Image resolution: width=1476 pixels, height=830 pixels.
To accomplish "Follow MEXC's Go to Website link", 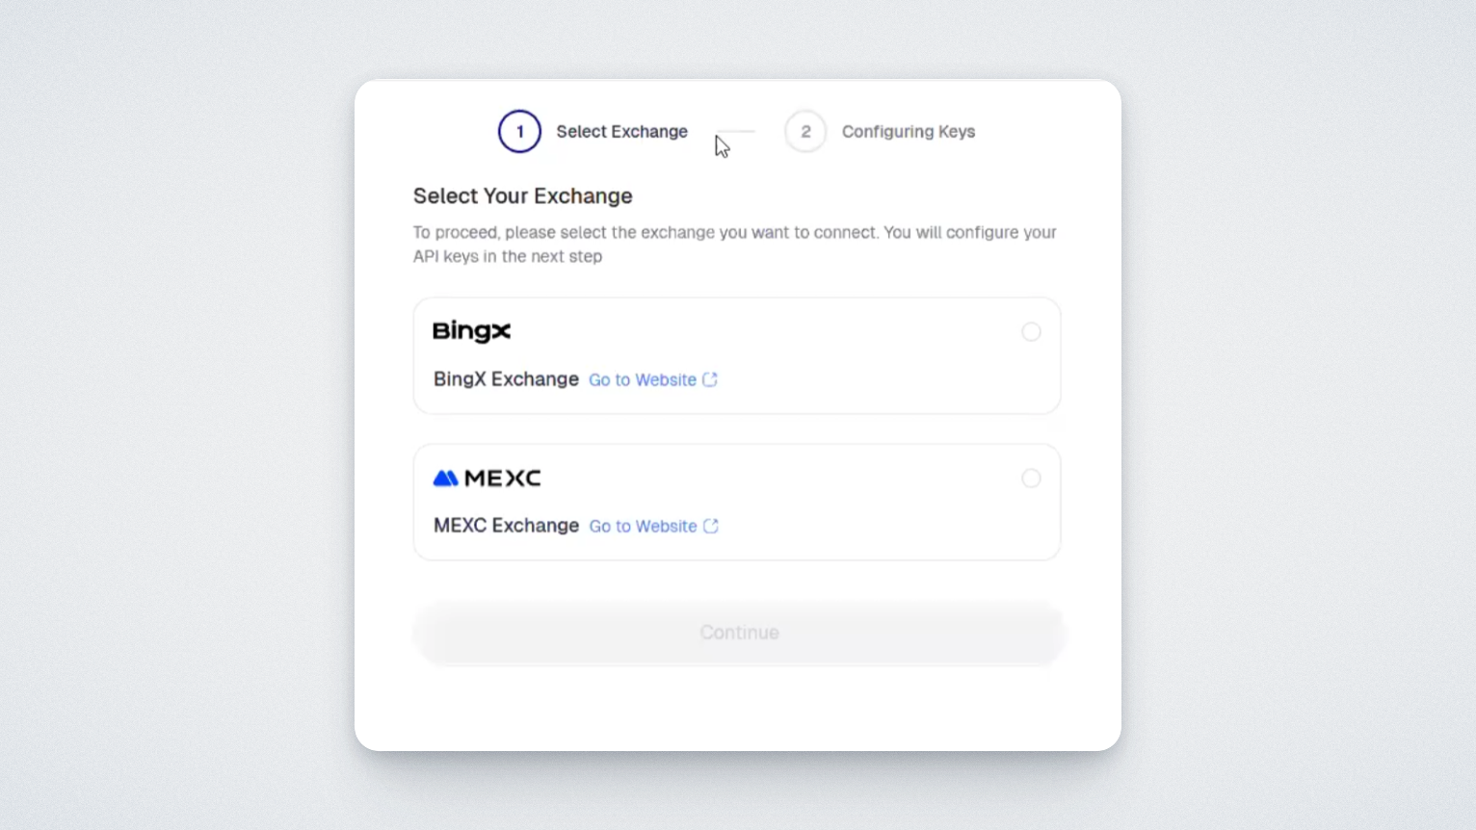I will click(x=643, y=527).
